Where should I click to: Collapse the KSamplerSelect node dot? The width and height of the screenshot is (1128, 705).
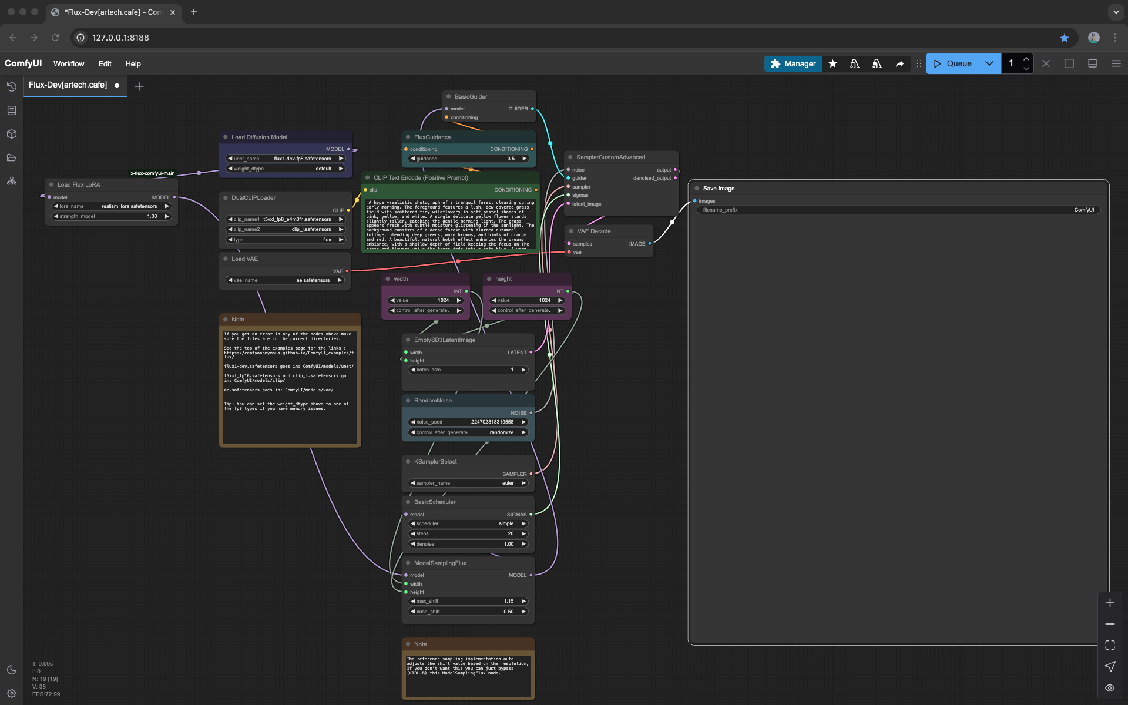tap(408, 462)
